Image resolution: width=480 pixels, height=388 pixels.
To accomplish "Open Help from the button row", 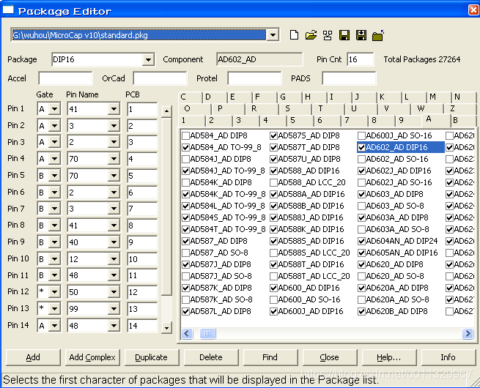I will click(388, 357).
